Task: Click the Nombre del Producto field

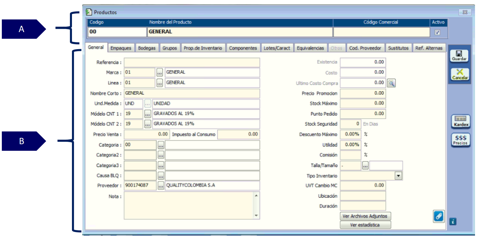Action: coord(240,32)
